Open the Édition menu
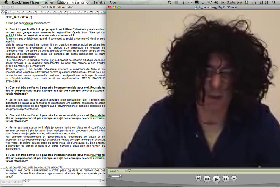This screenshot has height=187, width=280. [62, 2]
